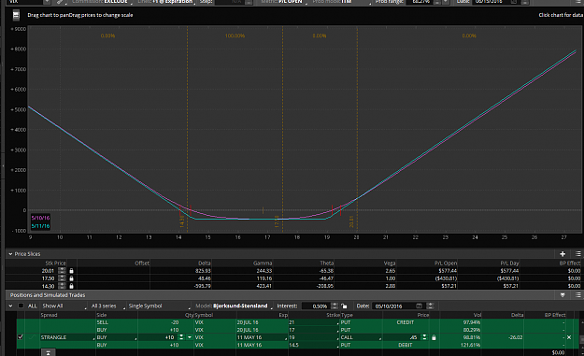Image resolution: width=584 pixels, height=356 pixels.
Task: Toggle lock on the 20.01 price slice
Action: click(x=72, y=271)
